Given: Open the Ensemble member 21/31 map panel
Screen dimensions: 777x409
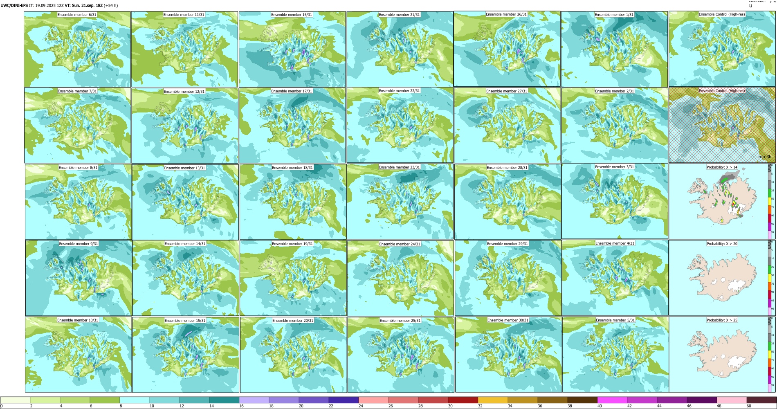Looking at the screenshot, I should tap(400, 49).
